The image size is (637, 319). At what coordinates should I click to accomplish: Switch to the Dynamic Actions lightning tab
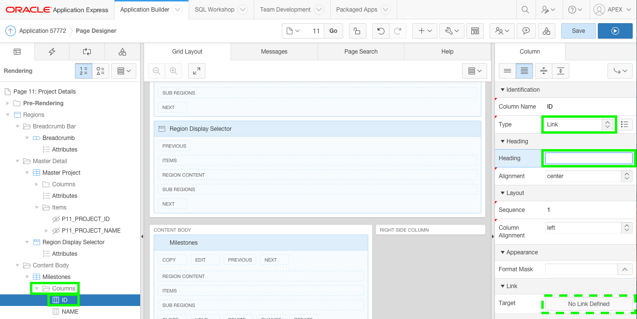[x=52, y=52]
